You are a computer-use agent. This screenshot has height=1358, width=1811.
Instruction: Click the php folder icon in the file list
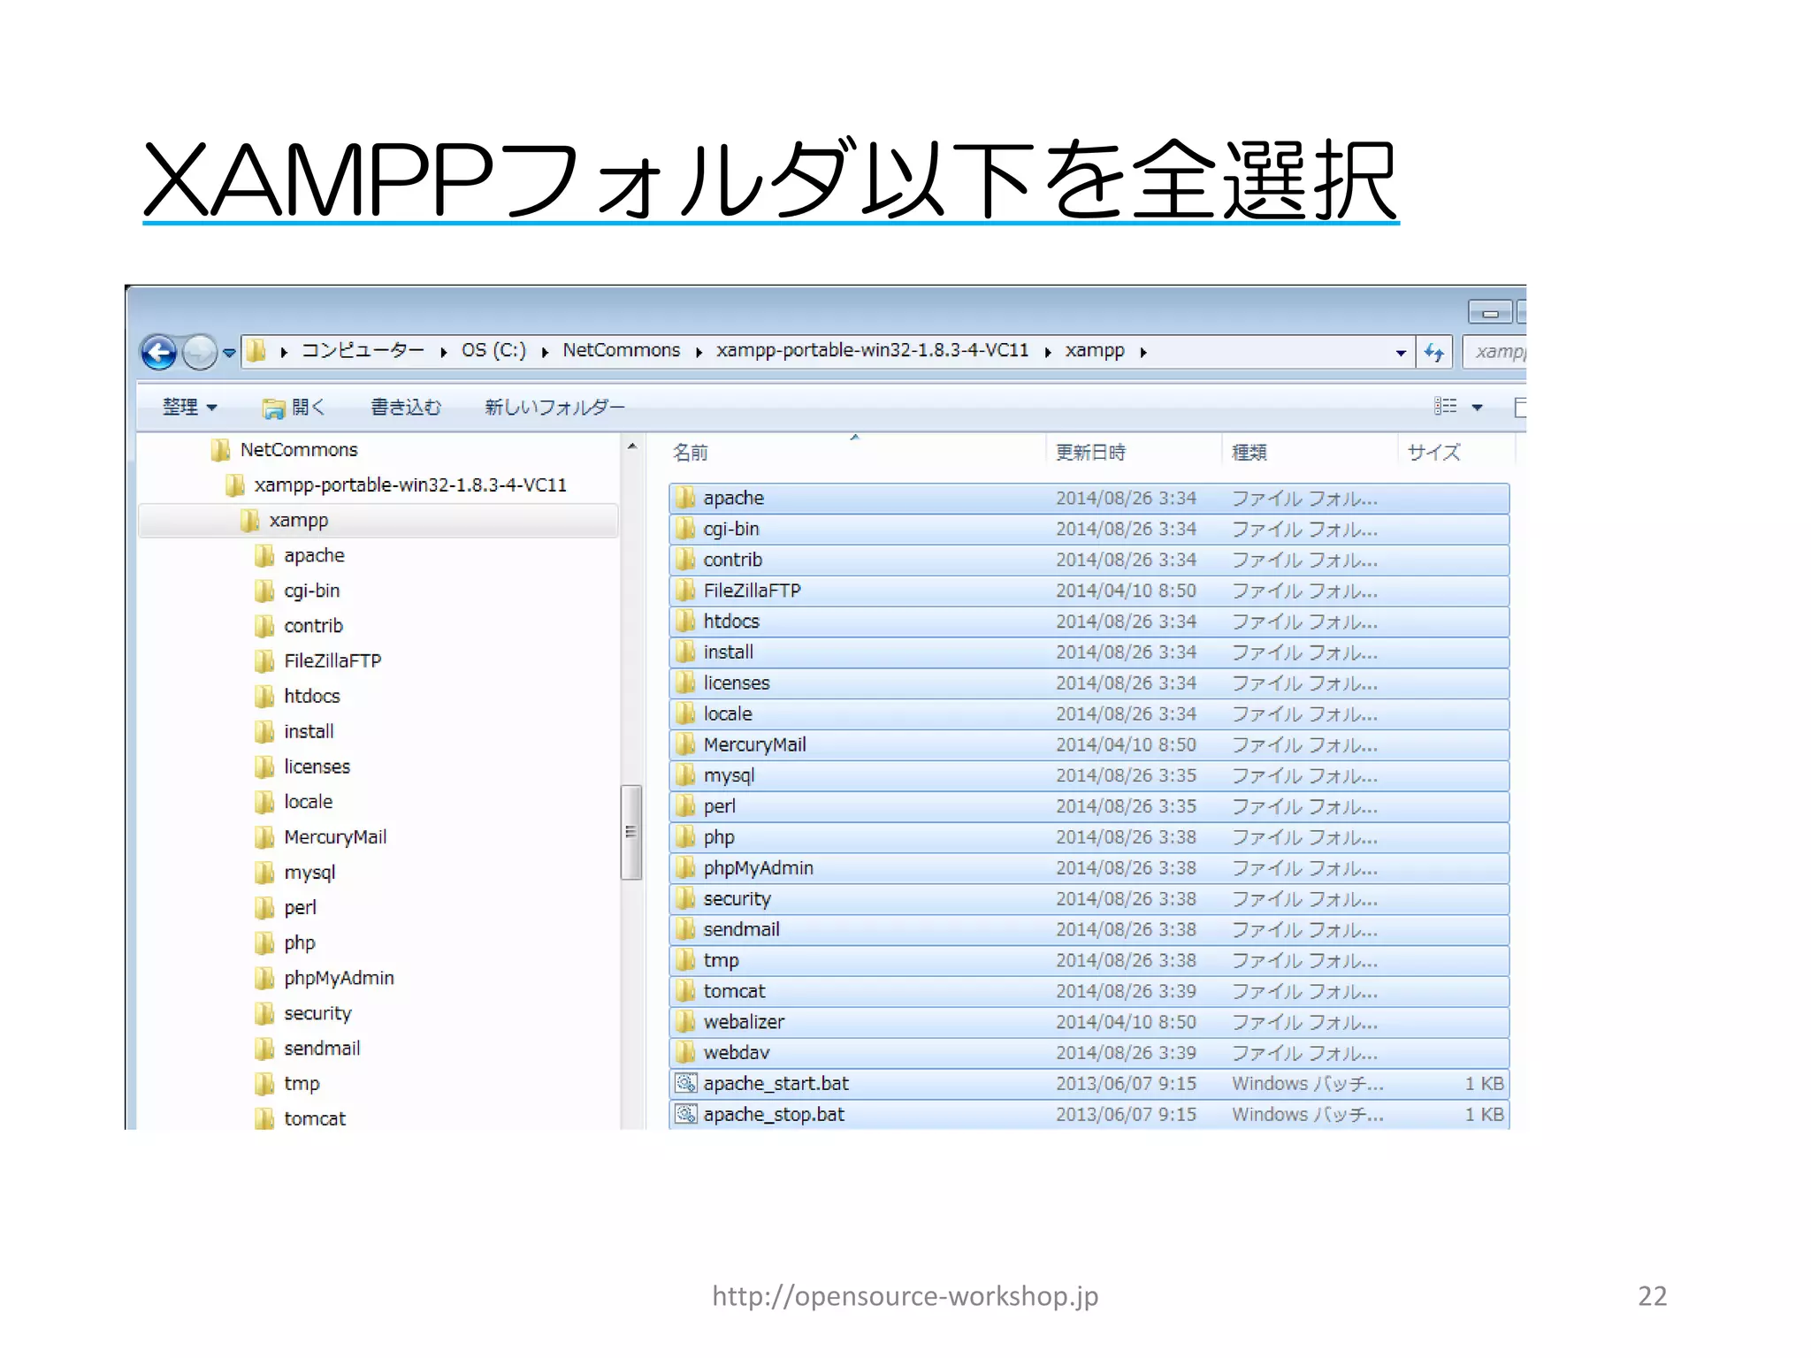(x=684, y=837)
